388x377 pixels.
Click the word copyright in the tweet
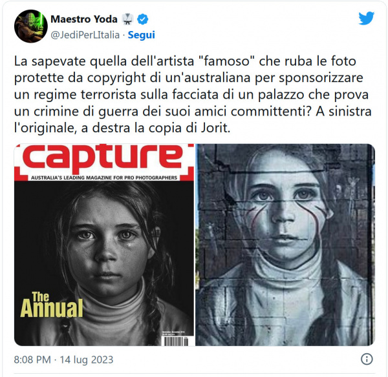[116, 79]
